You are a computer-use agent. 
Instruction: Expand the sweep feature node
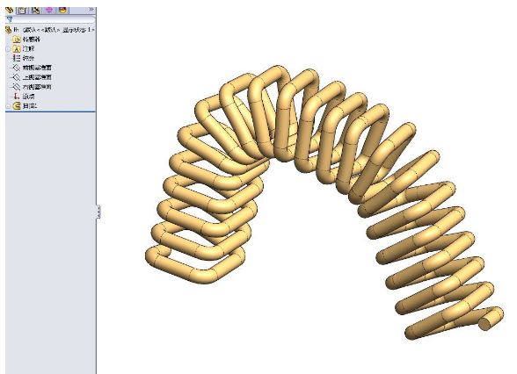8,106
